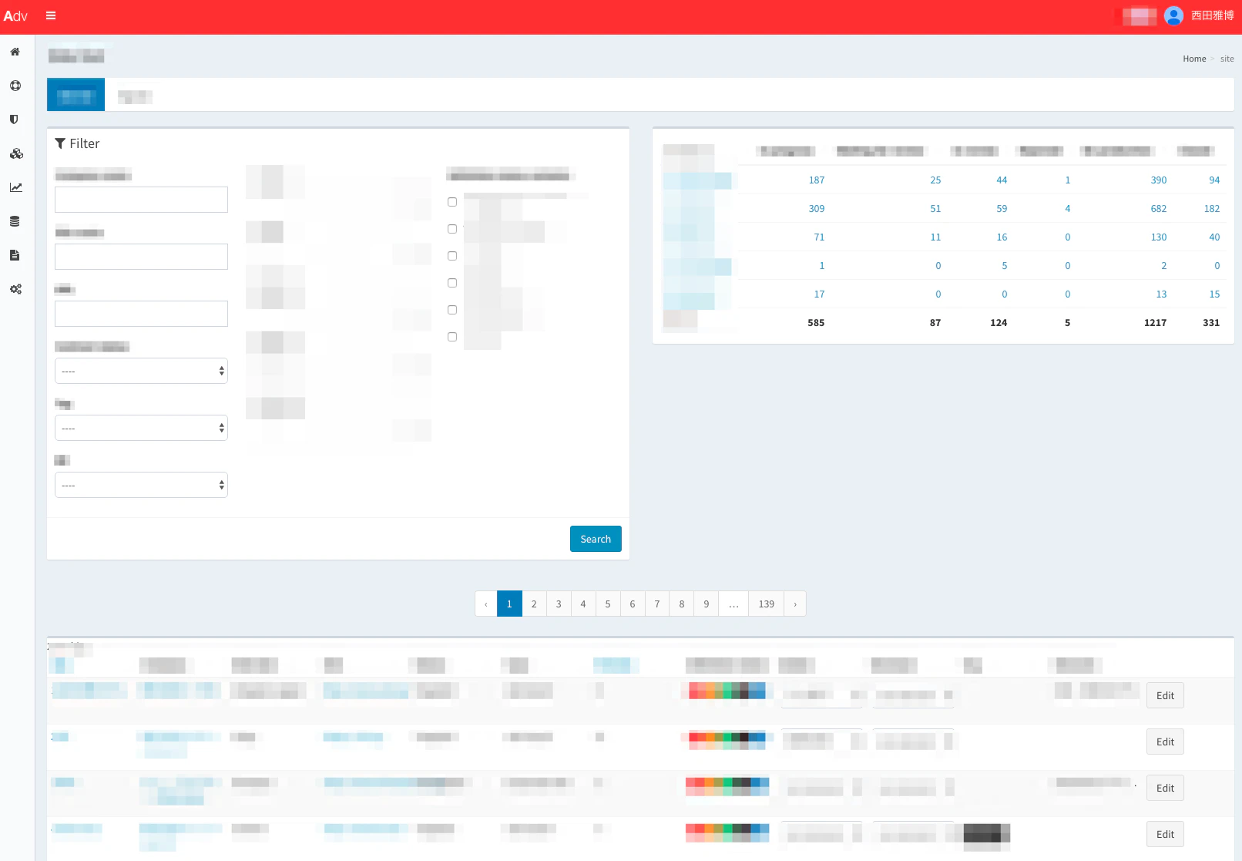Open the document file sidebar icon
The height and width of the screenshot is (861, 1242).
point(15,255)
